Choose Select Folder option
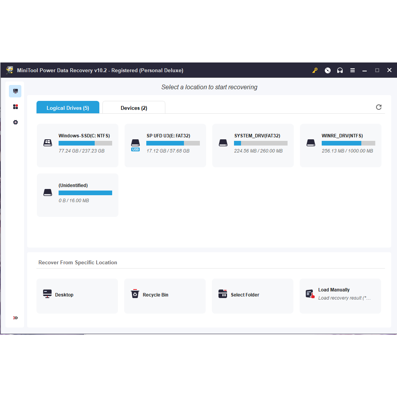 (x=253, y=296)
